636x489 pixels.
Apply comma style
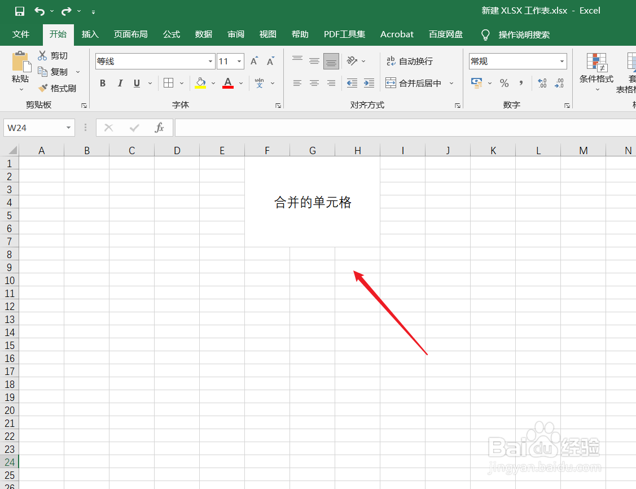(521, 83)
